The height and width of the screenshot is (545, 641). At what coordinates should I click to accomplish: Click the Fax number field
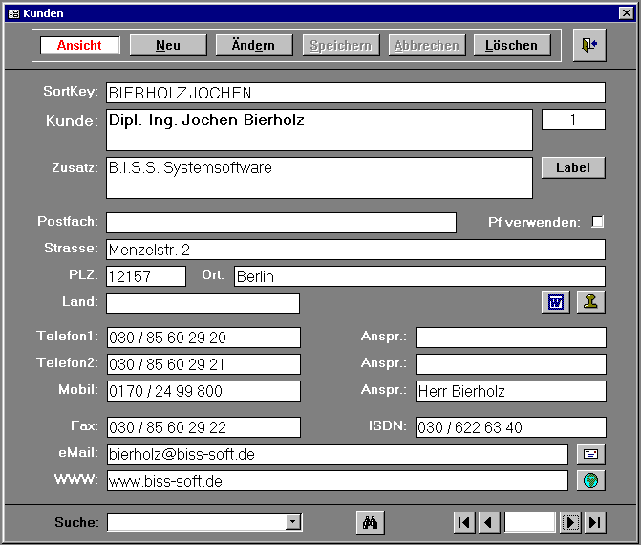point(203,427)
